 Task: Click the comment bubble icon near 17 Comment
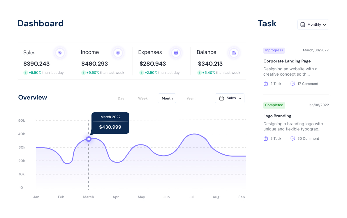tap(293, 83)
